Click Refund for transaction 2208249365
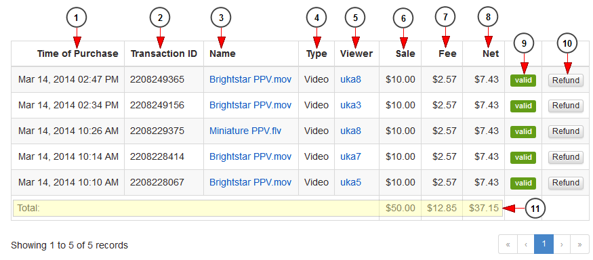The height and width of the screenshot is (260, 593). (566, 81)
